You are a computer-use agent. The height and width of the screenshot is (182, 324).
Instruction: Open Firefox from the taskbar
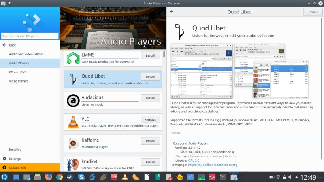click(x=48, y=177)
